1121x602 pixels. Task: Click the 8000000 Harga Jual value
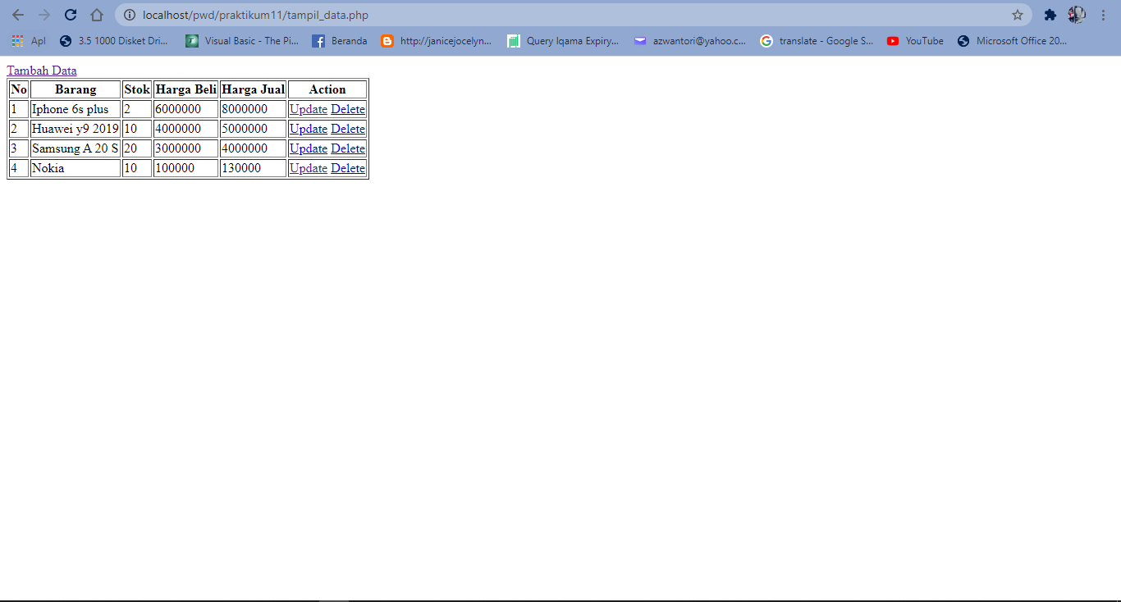coord(245,109)
